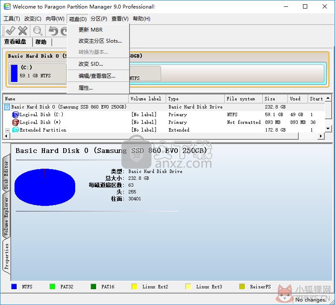Open the 工具(T) menu
335x305 pixels.
[x=12, y=19]
